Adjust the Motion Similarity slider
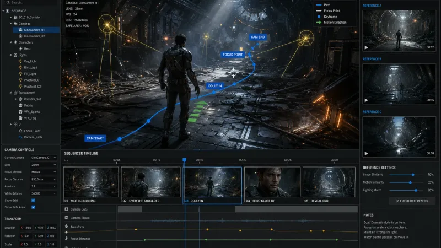Image resolution: width=441 pixels, height=248 pixels. (406, 182)
